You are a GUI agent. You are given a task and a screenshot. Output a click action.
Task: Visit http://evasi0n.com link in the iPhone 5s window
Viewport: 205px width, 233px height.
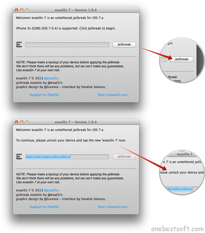pyautogui.click(x=112, y=95)
